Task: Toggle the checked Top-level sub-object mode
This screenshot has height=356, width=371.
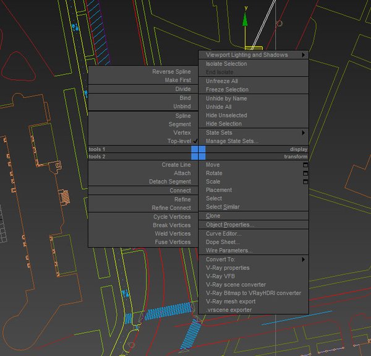Action: point(179,141)
